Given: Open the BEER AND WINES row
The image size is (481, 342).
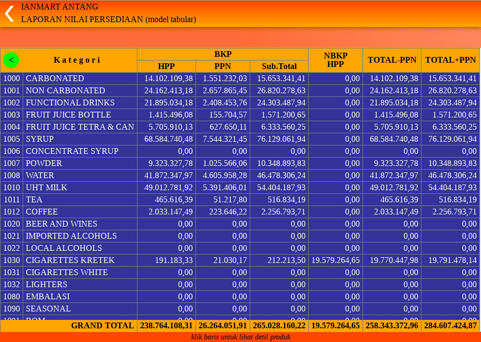Looking at the screenshot, I should pyautogui.click(x=61, y=224).
